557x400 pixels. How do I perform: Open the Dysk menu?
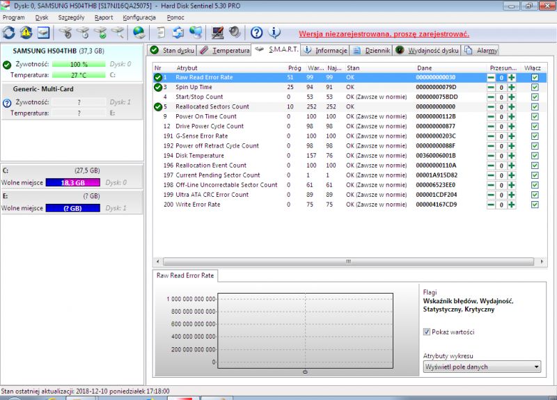coord(42,17)
